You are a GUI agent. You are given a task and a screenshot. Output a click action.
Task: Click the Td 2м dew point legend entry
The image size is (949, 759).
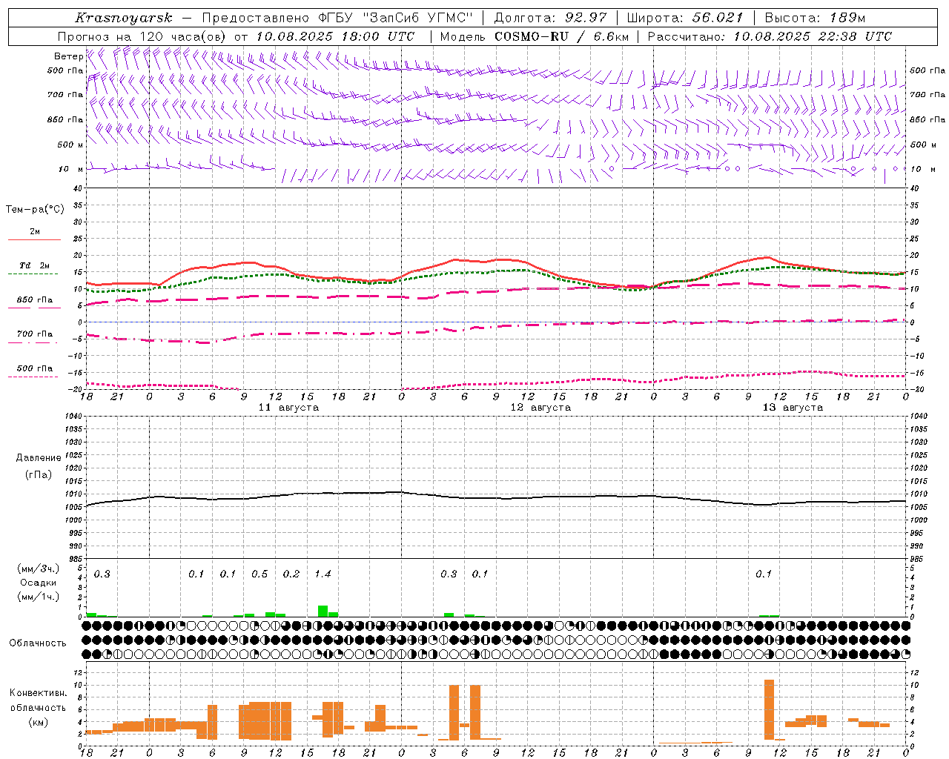click(34, 265)
